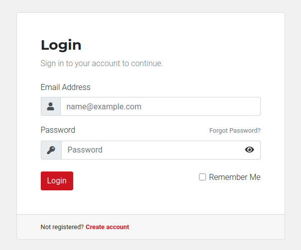Click the Password field label
This screenshot has width=301, height=250.
pyautogui.click(x=58, y=130)
